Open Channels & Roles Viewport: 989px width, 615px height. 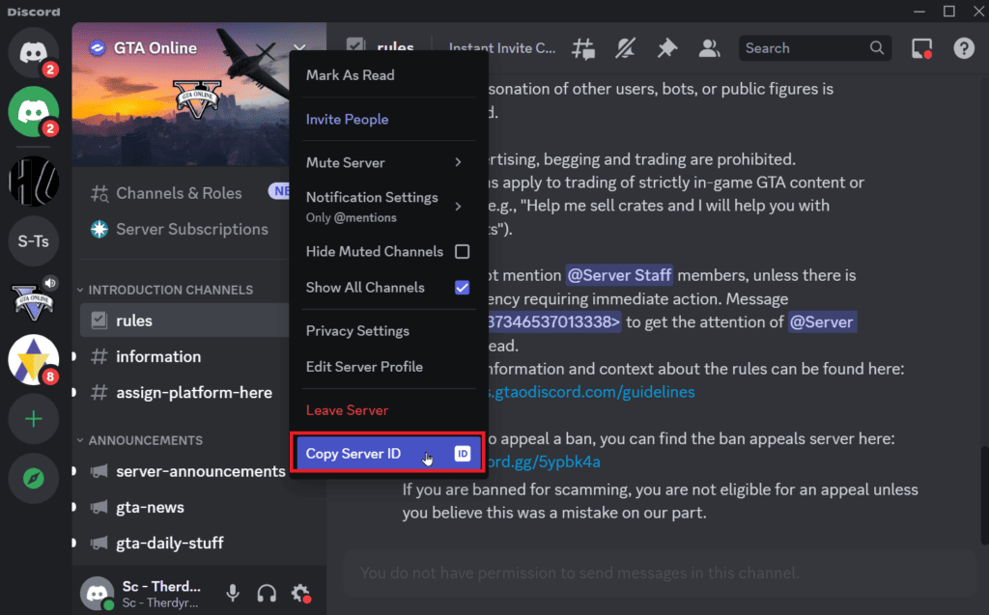pos(179,193)
